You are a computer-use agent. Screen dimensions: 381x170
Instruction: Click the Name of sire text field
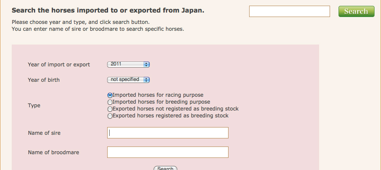click(168, 133)
